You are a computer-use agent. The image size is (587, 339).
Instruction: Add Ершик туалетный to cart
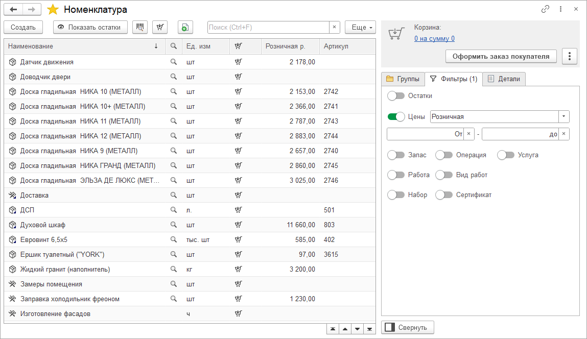click(x=238, y=254)
